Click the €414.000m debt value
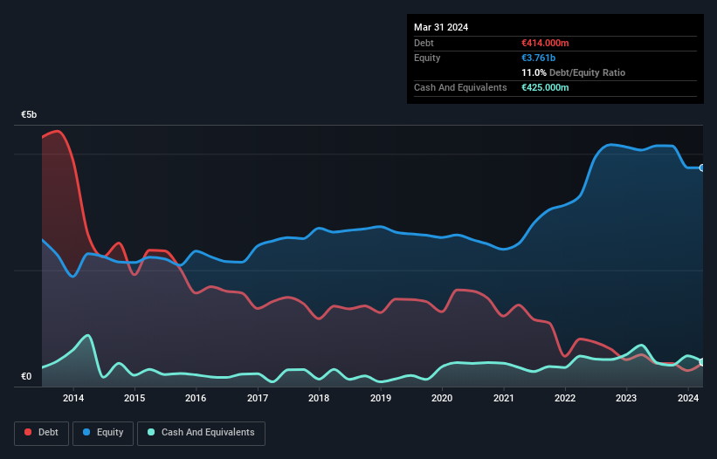Viewport: 717px width, 459px height. [x=545, y=43]
